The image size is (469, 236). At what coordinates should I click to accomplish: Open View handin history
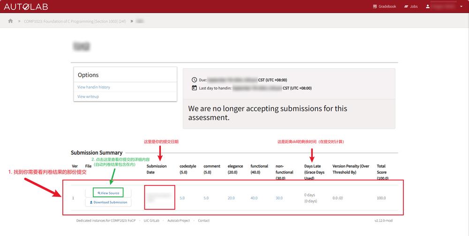pyautogui.click(x=94, y=87)
